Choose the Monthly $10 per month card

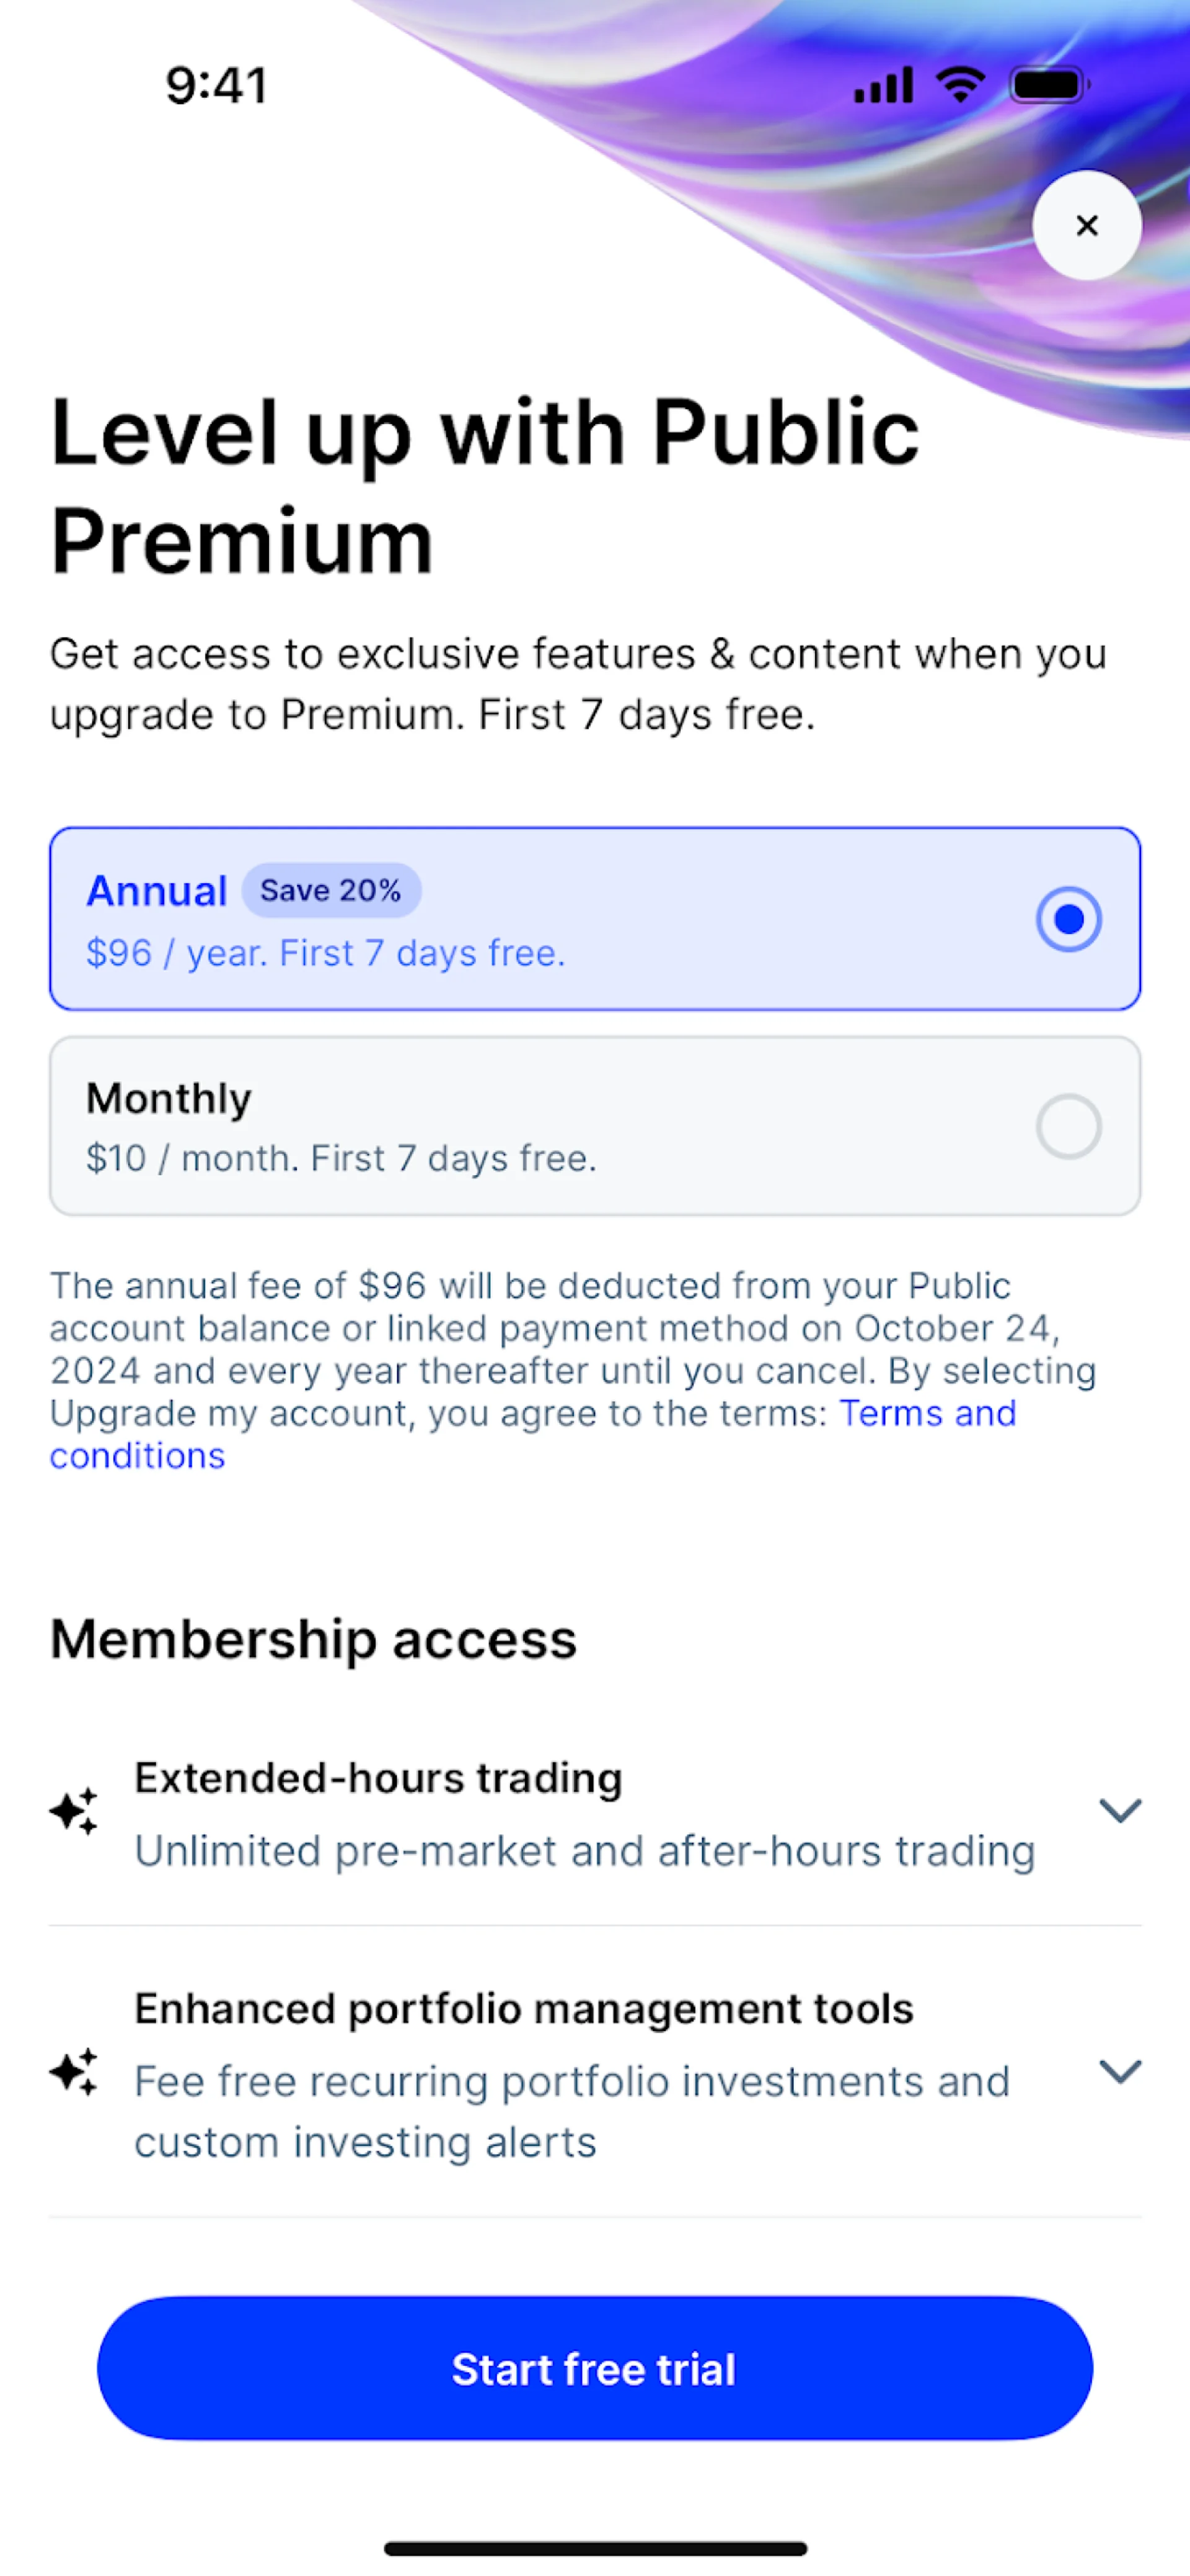[x=594, y=1126]
